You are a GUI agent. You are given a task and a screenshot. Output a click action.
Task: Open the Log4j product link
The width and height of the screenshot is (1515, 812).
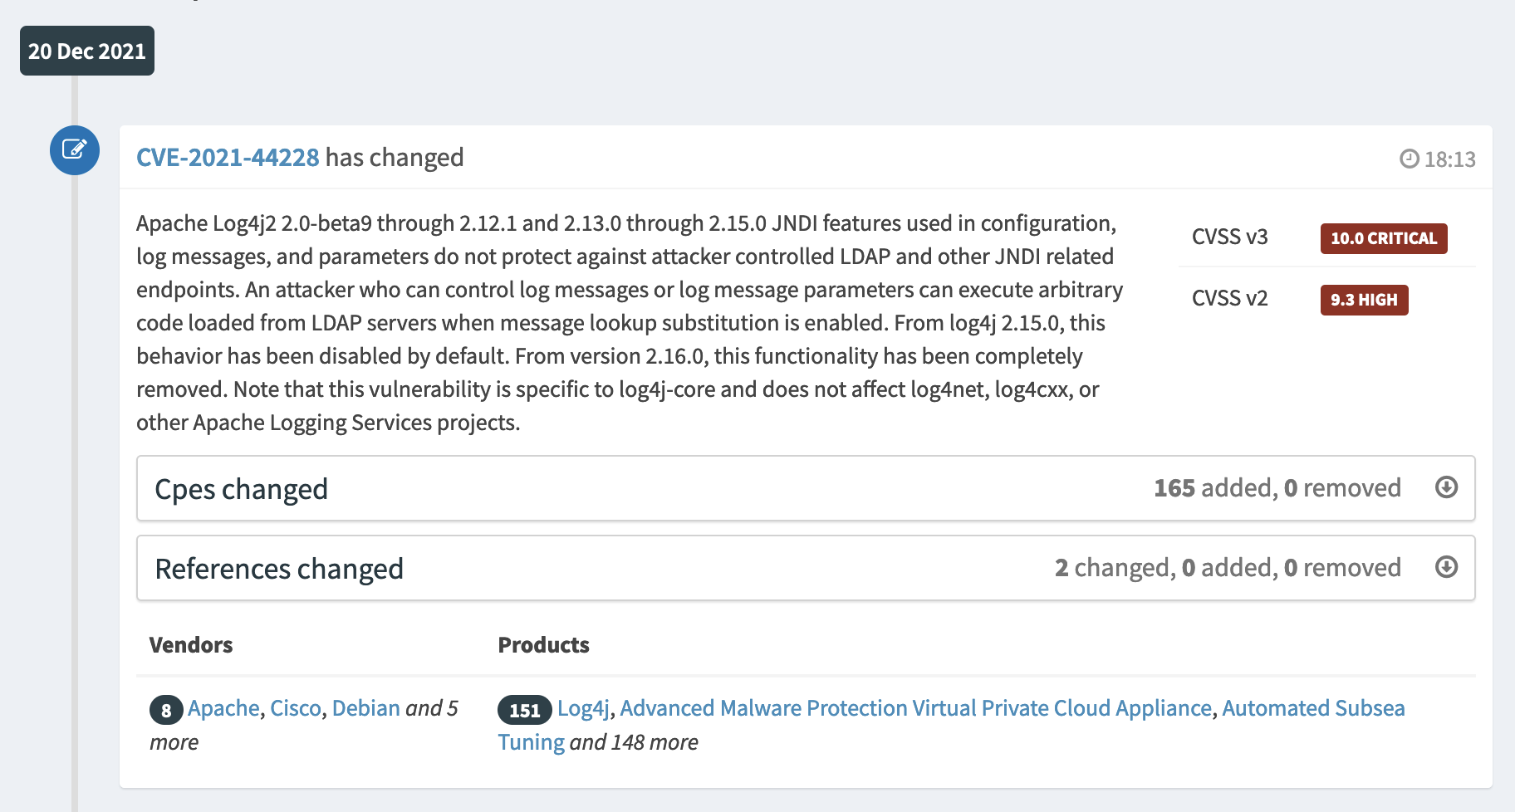pyautogui.click(x=583, y=708)
